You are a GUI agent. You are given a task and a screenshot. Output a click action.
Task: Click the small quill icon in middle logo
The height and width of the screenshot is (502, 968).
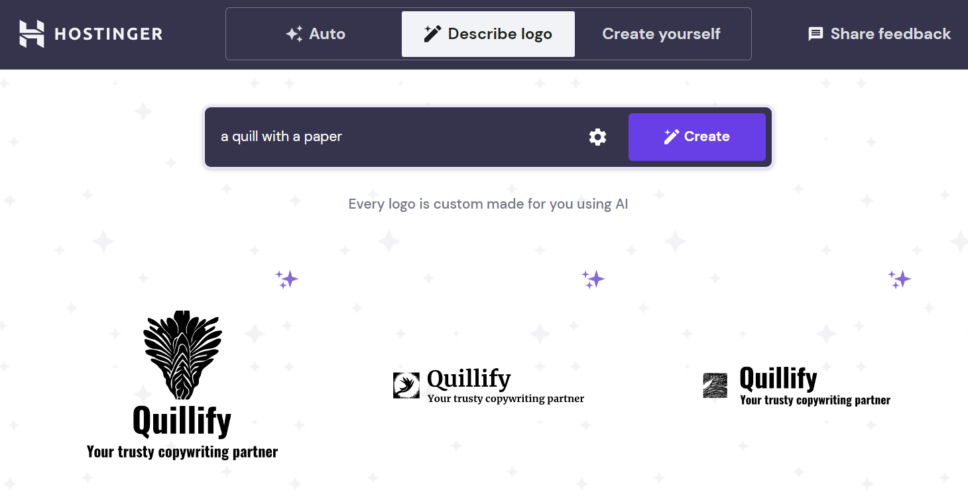coord(406,385)
